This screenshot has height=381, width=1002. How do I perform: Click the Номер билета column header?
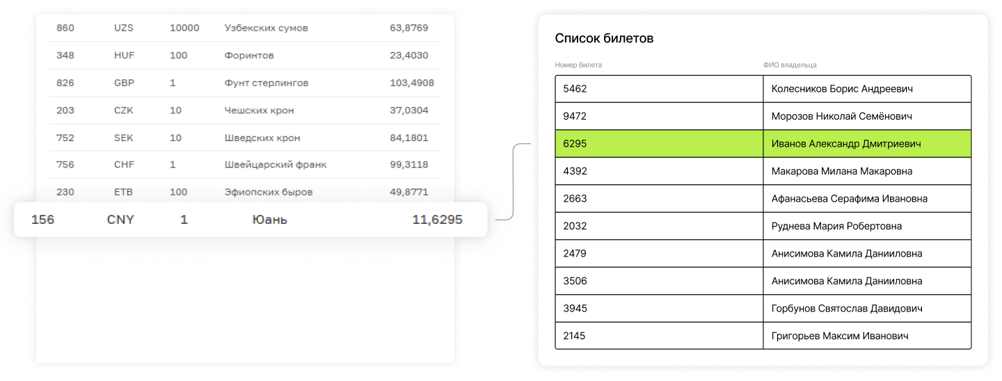[578, 65]
